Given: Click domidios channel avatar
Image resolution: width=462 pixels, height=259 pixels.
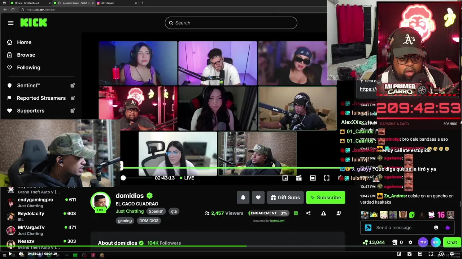Looking at the screenshot, I should click(x=100, y=202).
